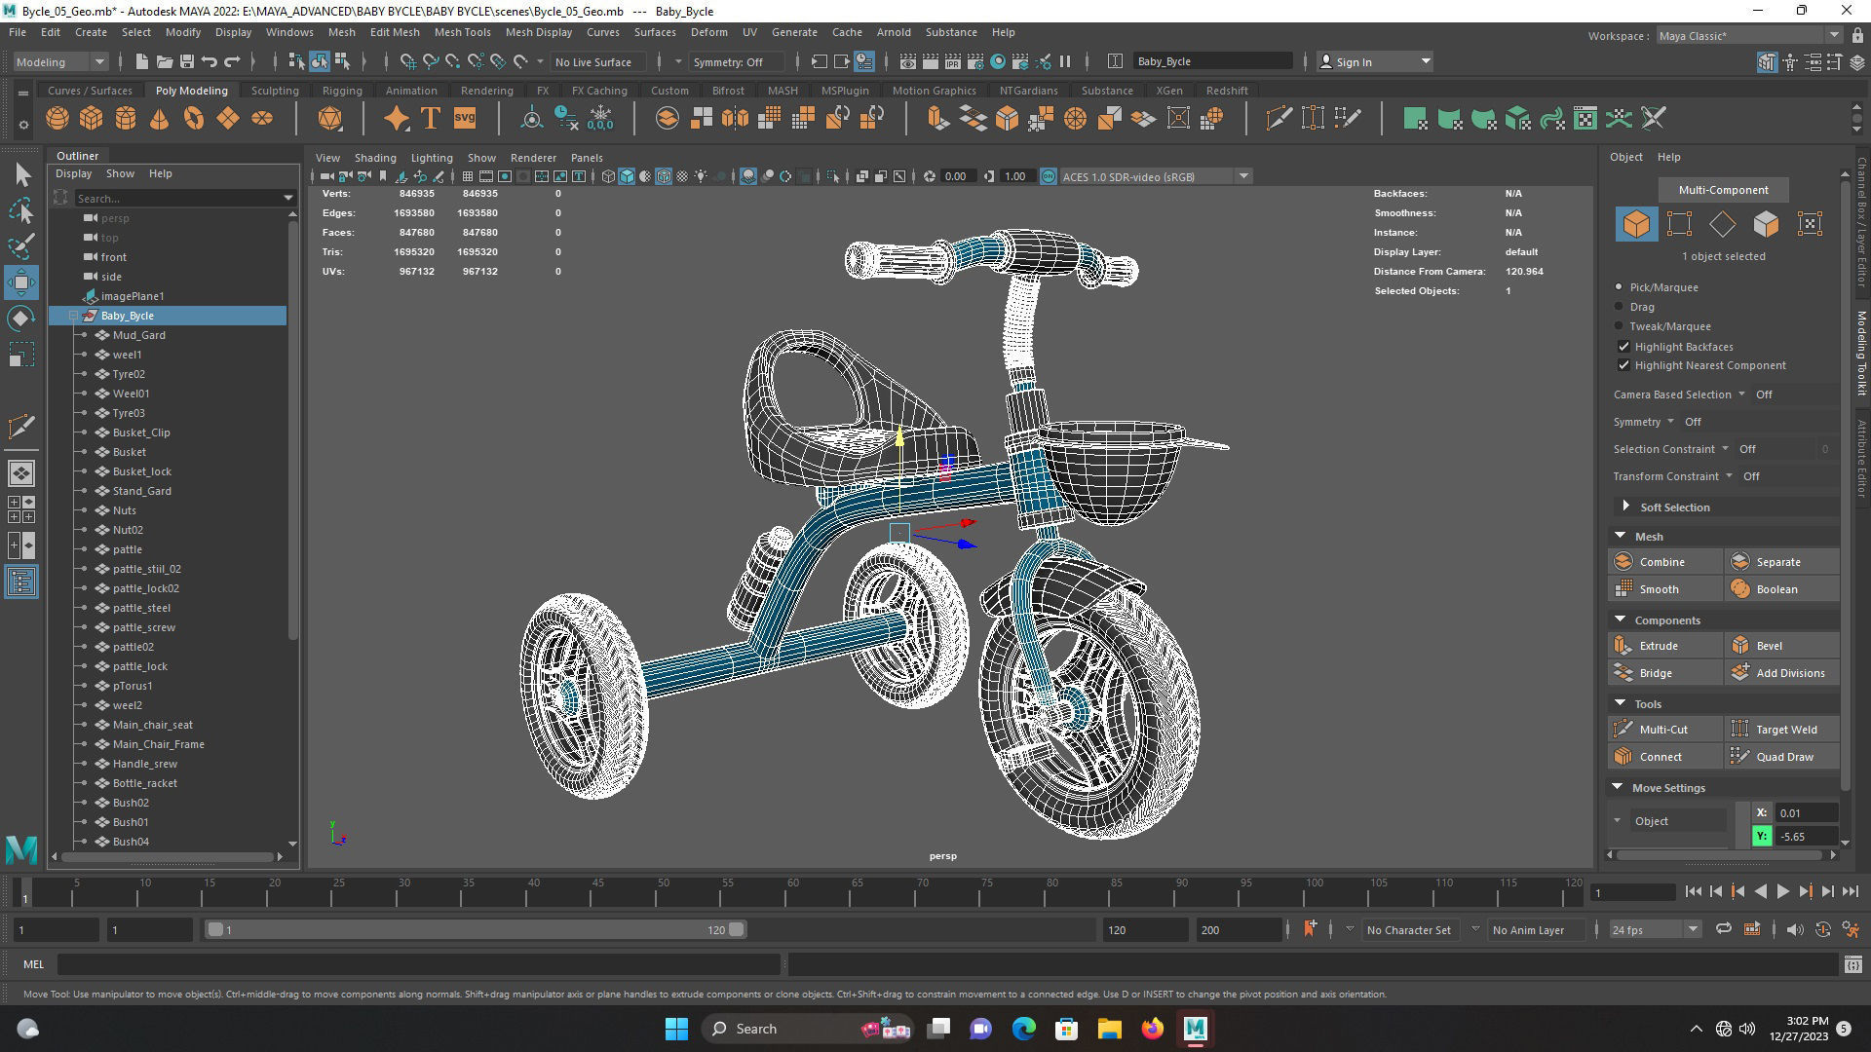Viewport: 1871px width, 1052px height.
Task: Open the viewport Shading menu
Action: pos(375,158)
